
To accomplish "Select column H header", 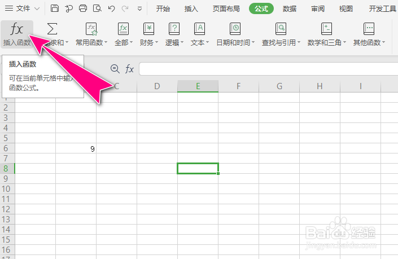I will (x=320, y=86).
